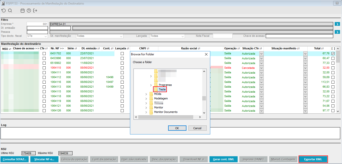The width and height of the screenshot is (342, 164).
Task: Select the Monitor folder
Action: click(158, 107)
